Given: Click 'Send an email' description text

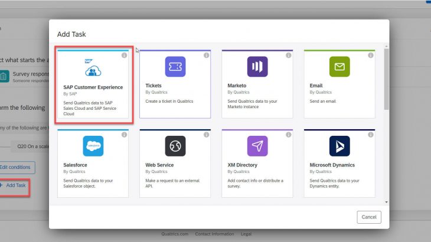Looking at the screenshot, I should (323, 101).
